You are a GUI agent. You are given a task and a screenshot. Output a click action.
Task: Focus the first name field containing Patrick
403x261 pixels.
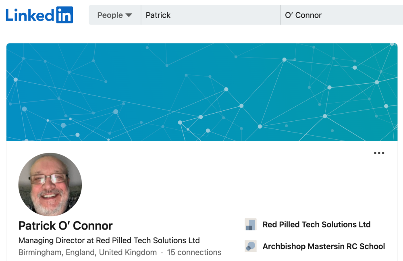point(210,15)
